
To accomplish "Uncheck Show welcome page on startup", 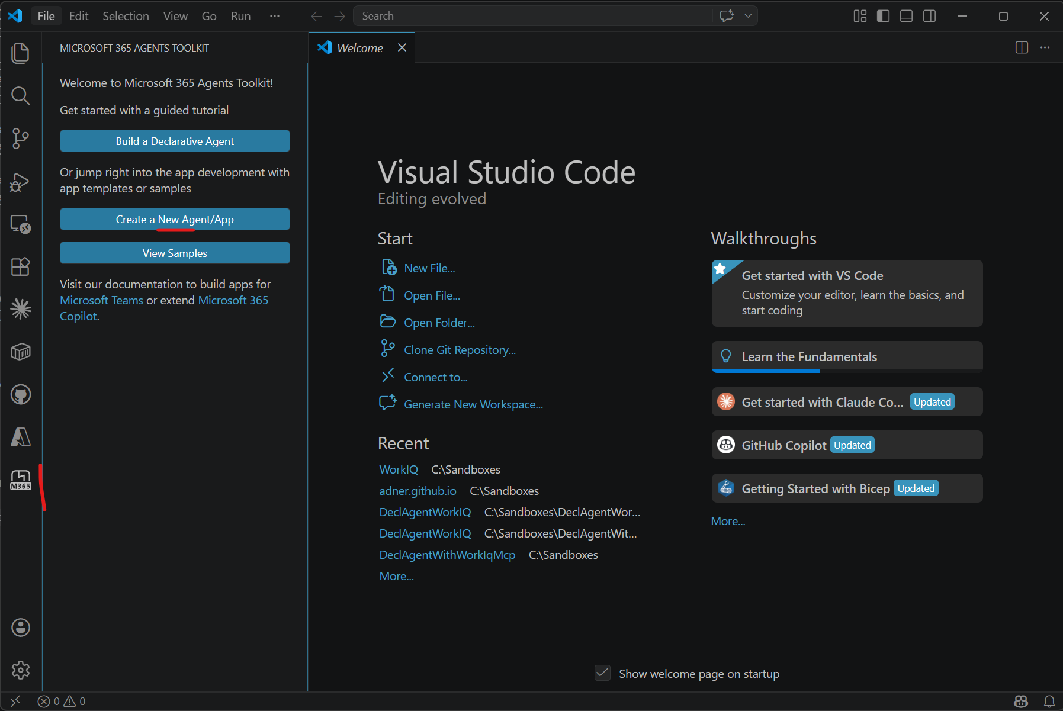I will (602, 673).
